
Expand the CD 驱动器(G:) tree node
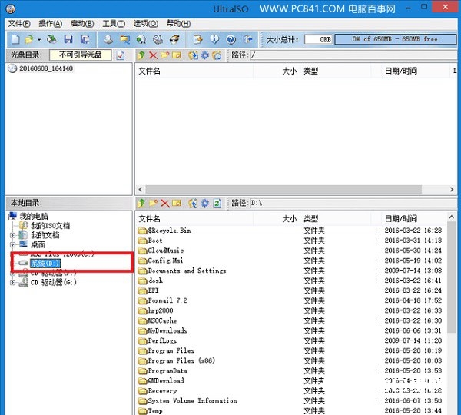click(12, 282)
